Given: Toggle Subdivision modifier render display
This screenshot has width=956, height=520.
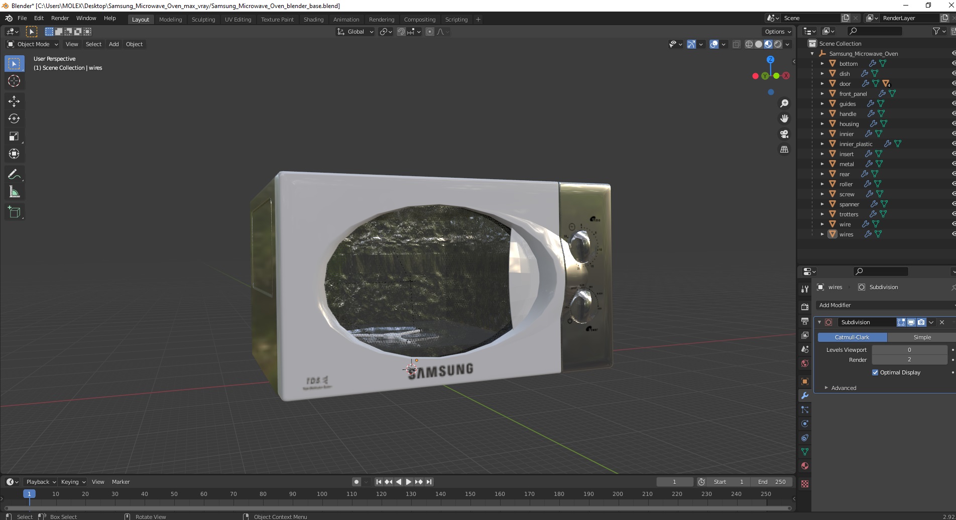Looking at the screenshot, I should coord(921,322).
